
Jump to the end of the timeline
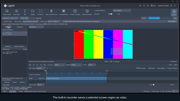(x=45, y=65)
